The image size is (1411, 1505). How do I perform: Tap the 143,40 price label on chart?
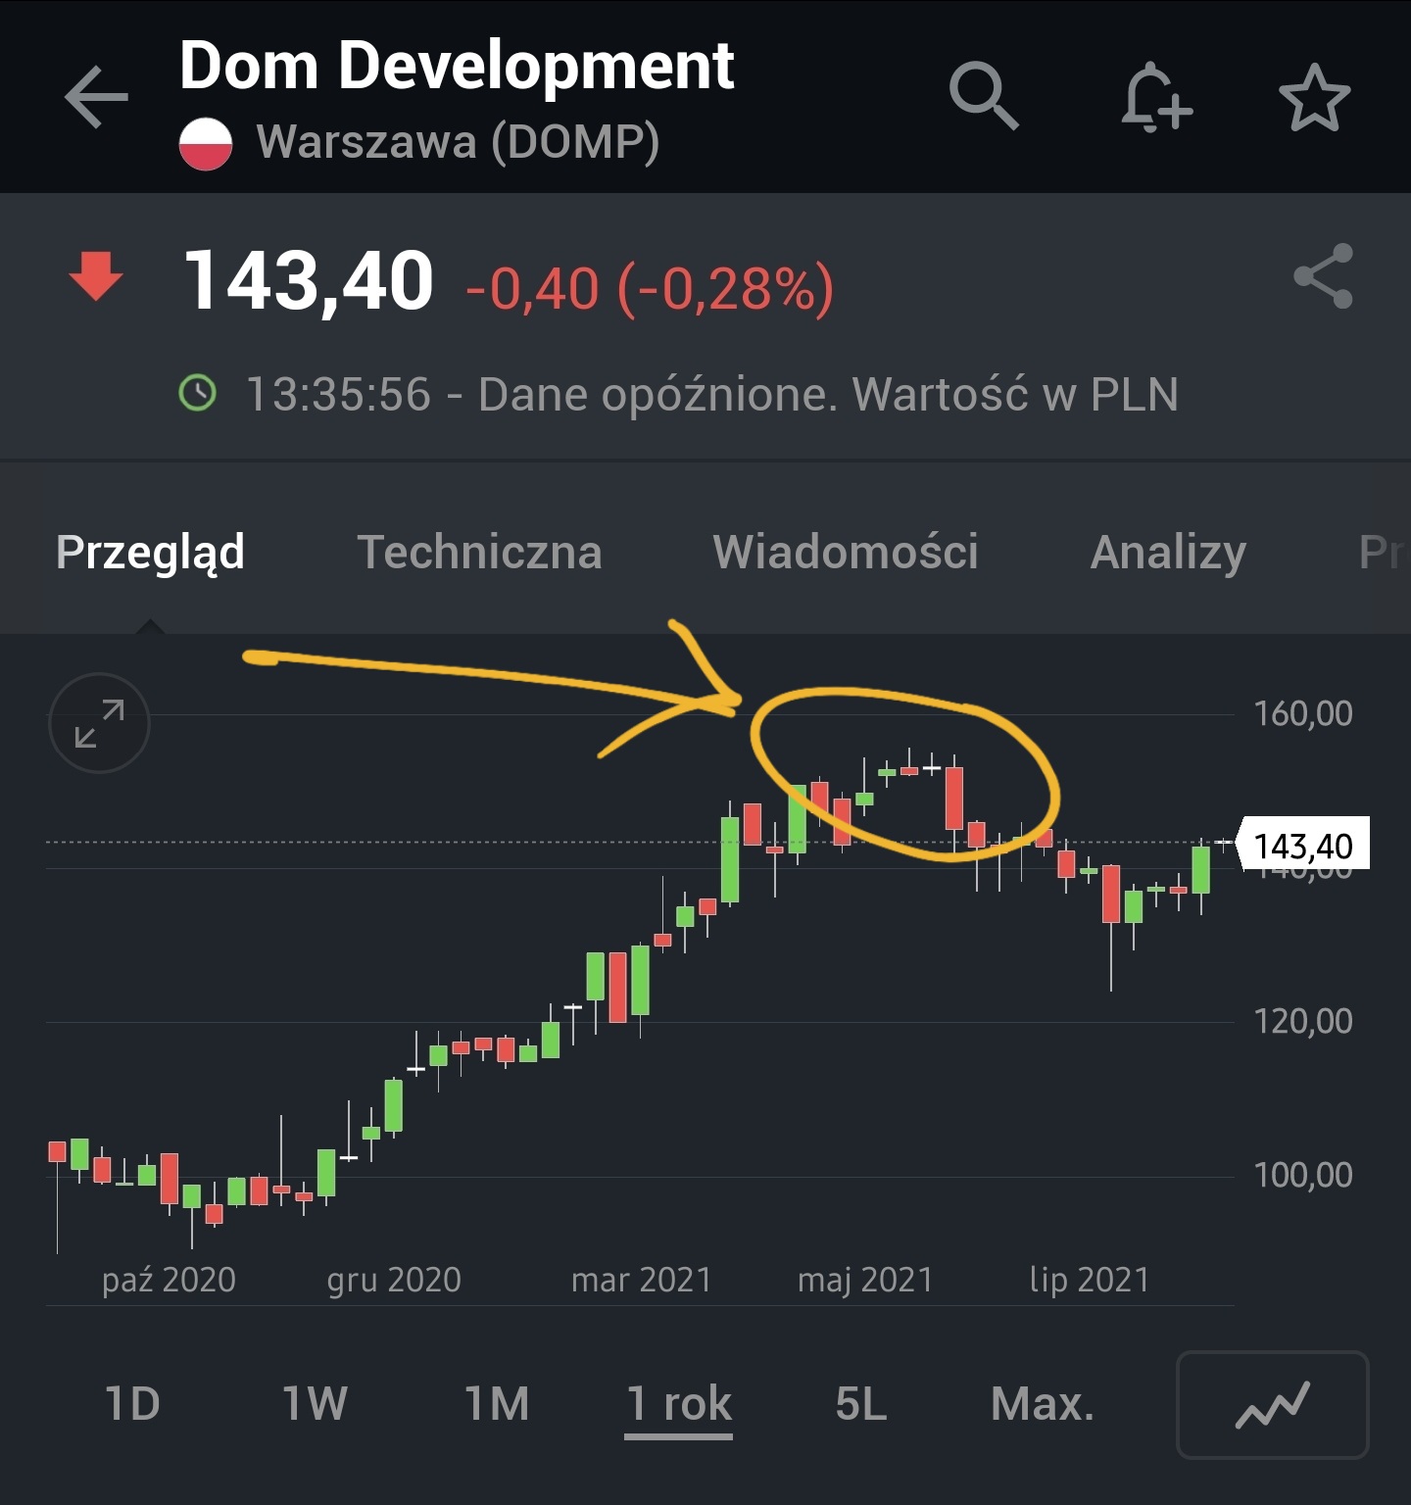(x=1303, y=846)
